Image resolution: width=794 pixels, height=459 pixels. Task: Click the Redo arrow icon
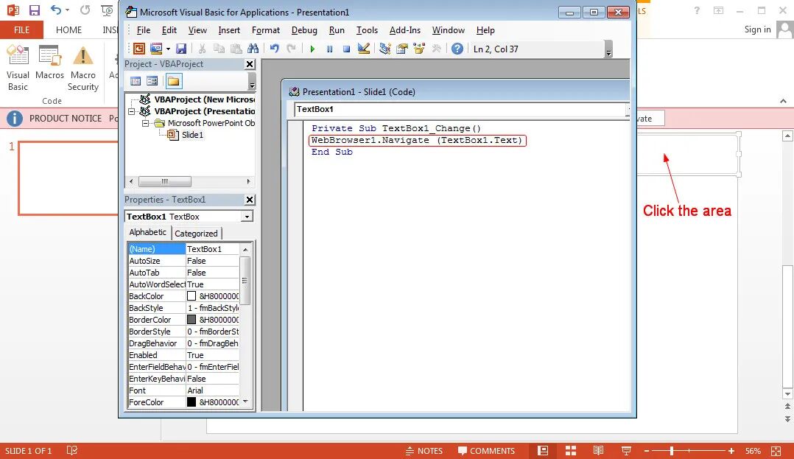[291, 49]
